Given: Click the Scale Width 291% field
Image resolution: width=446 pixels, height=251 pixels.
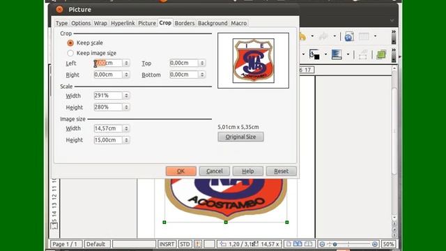Looking at the screenshot, I should point(108,96).
